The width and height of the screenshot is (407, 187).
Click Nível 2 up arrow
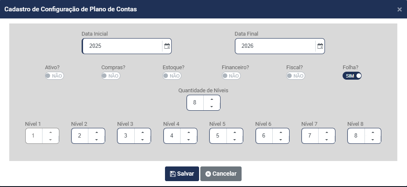coord(96,132)
